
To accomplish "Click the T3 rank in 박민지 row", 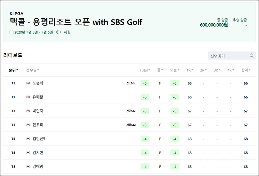I will pyautogui.click(x=13, y=111).
